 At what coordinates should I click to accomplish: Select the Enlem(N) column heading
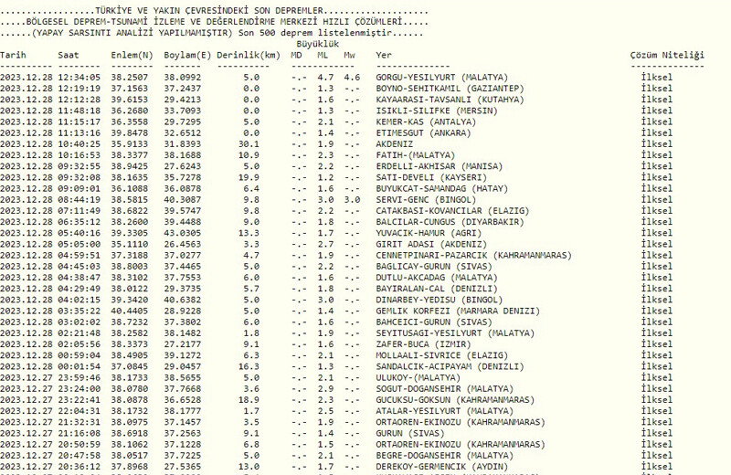[x=132, y=56]
